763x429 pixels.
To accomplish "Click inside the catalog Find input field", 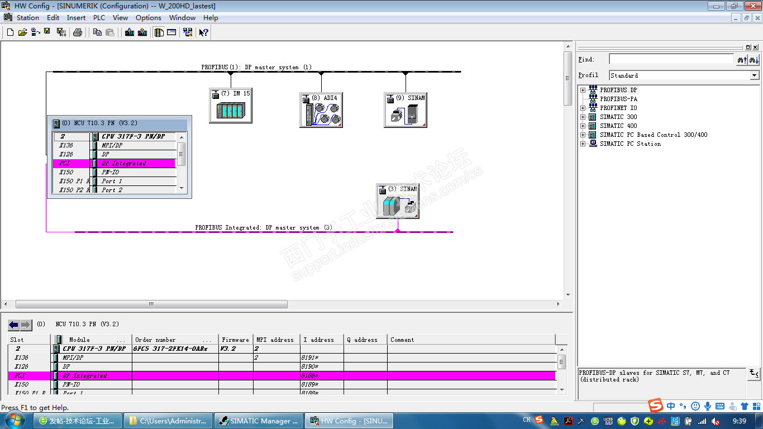I will point(671,59).
